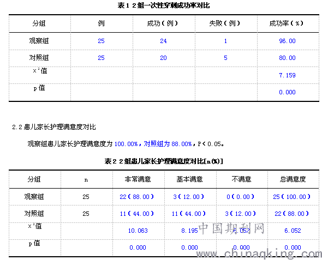Select the 对照组 row label in Table 1
This screenshot has height=260, width=322.
(x=39, y=58)
